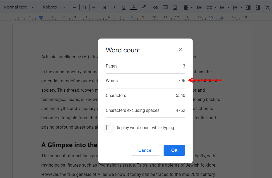Decrease font size with minus button
The height and width of the screenshot is (178, 272).
tap(75, 7)
